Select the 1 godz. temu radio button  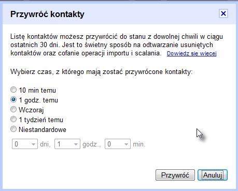13,99
